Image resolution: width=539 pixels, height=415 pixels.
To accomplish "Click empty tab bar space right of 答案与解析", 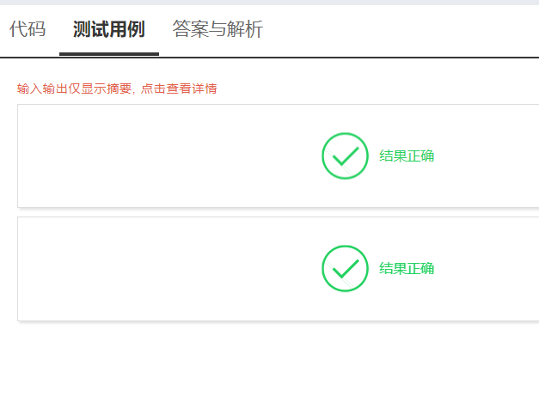I will tap(404, 29).
